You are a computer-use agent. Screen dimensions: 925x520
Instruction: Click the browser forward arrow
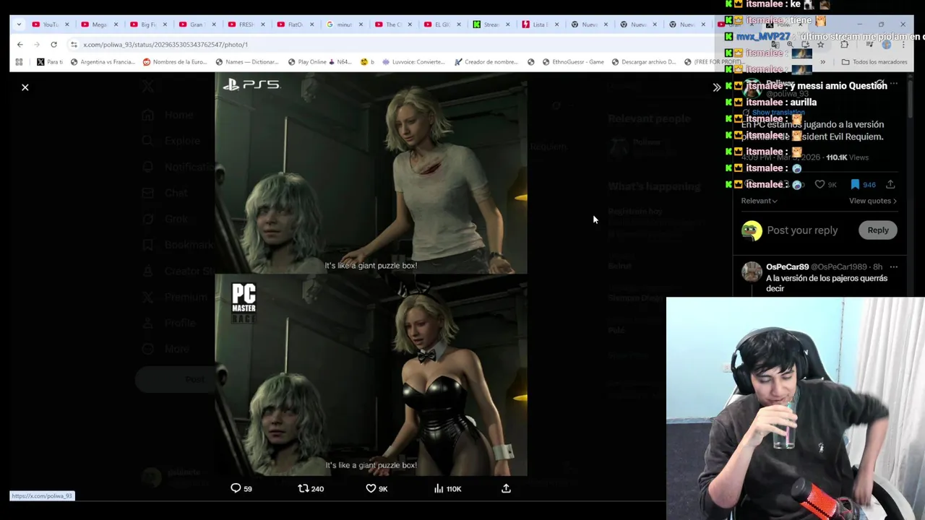37,45
